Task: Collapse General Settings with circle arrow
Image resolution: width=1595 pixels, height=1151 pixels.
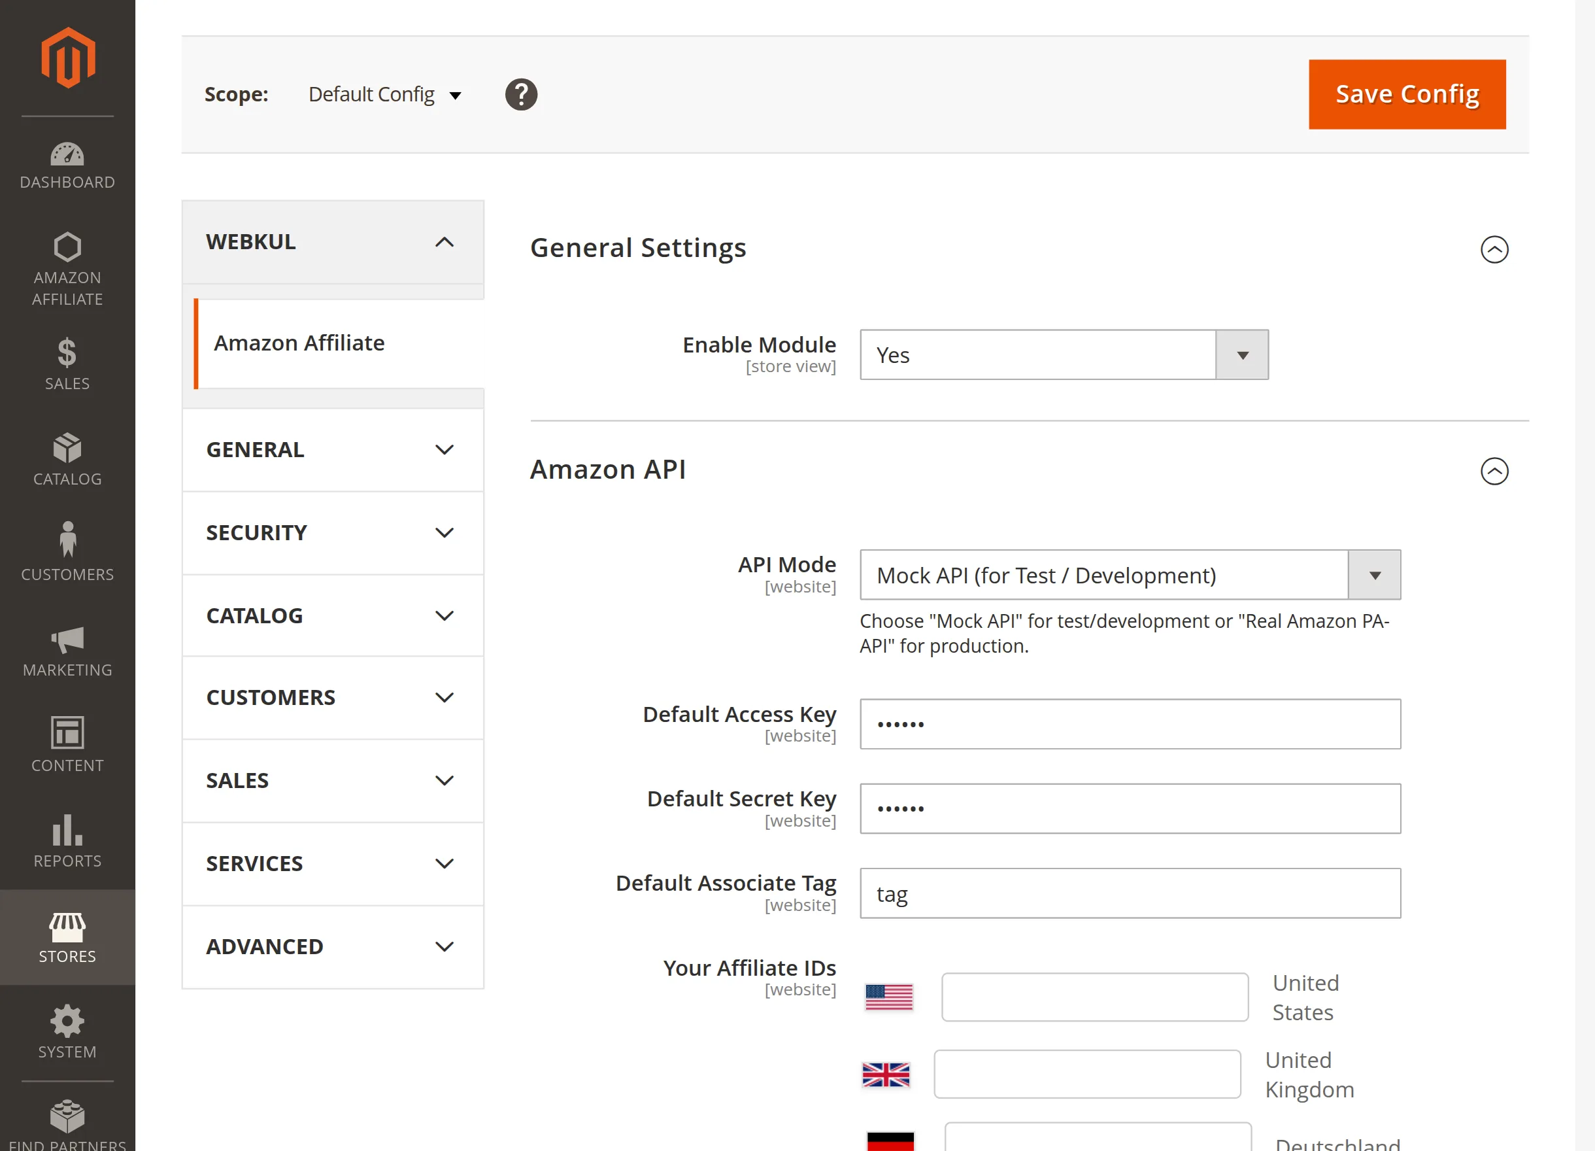Action: pos(1494,249)
